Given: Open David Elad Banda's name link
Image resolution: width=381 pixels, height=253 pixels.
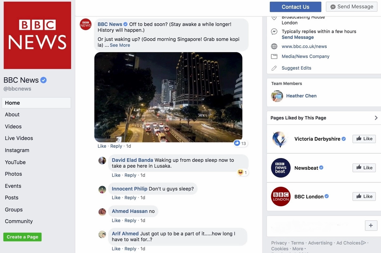Looking at the screenshot, I should coord(132,160).
